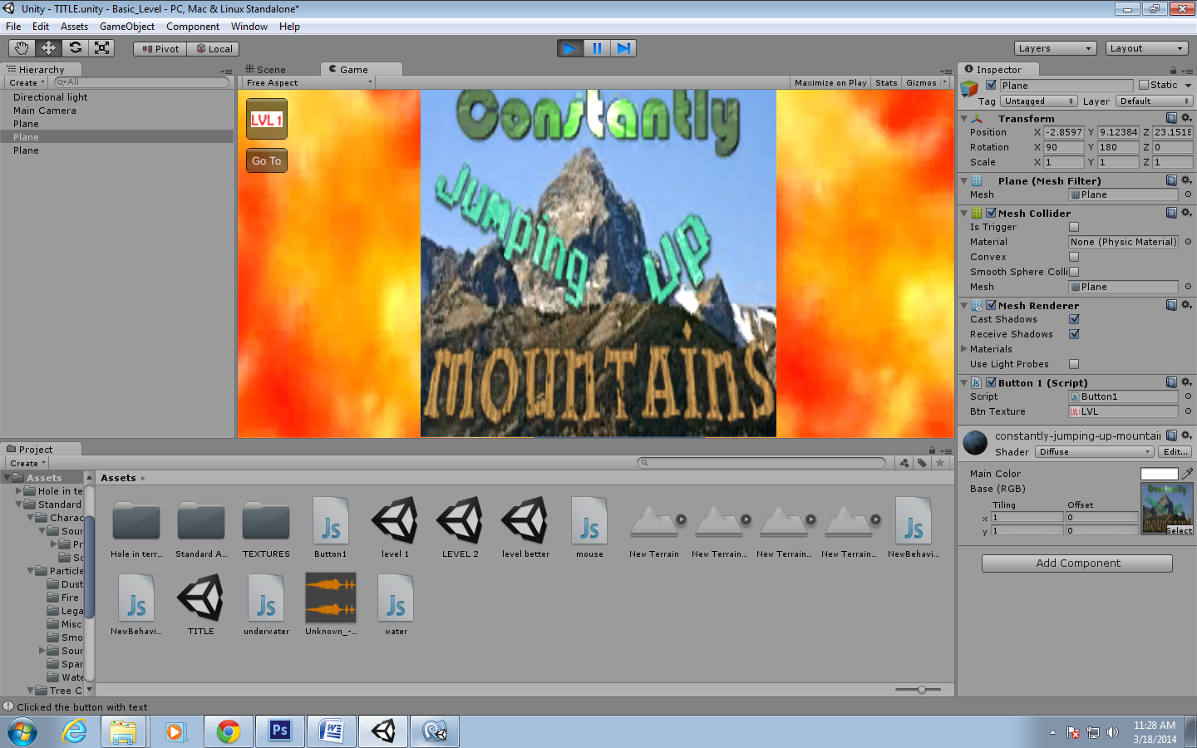
Task: Select the Rotate tool in toolbar
Action: point(75,48)
